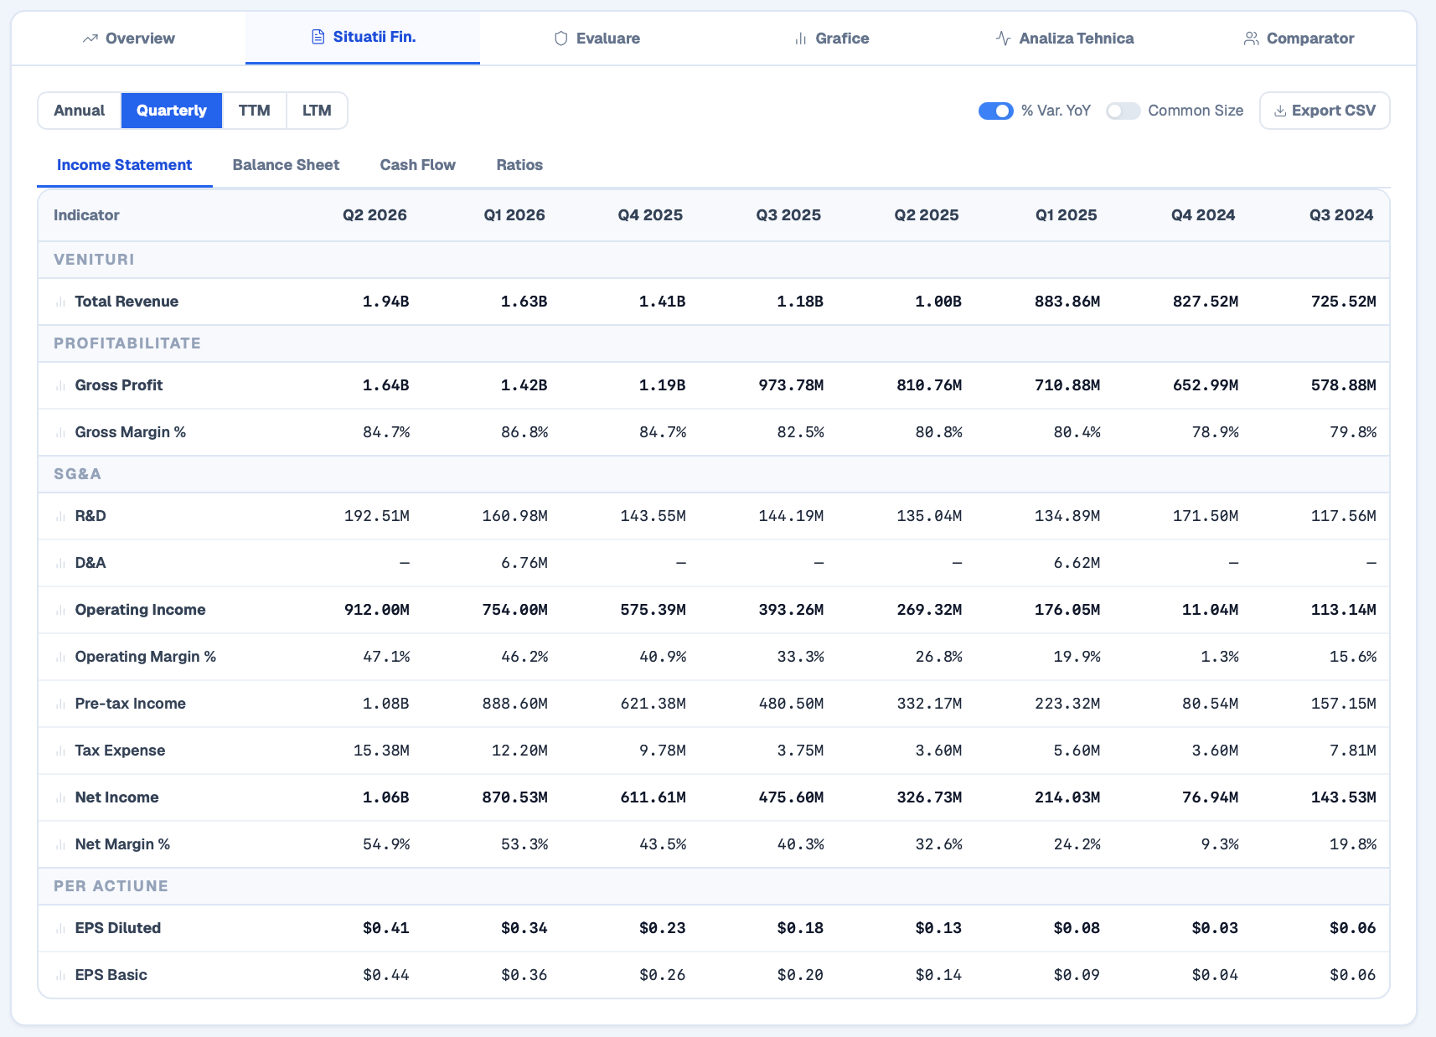1436x1037 pixels.
Task: Open the Comparator tab
Action: 1299,39
